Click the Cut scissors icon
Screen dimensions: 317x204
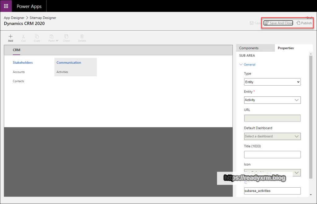(24, 36)
